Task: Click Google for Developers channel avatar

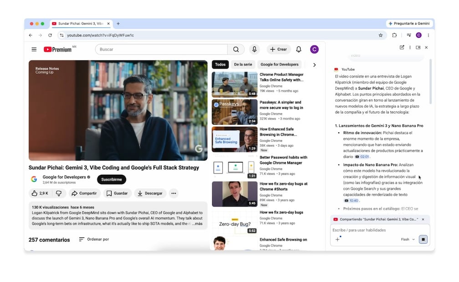Action: click(34, 179)
